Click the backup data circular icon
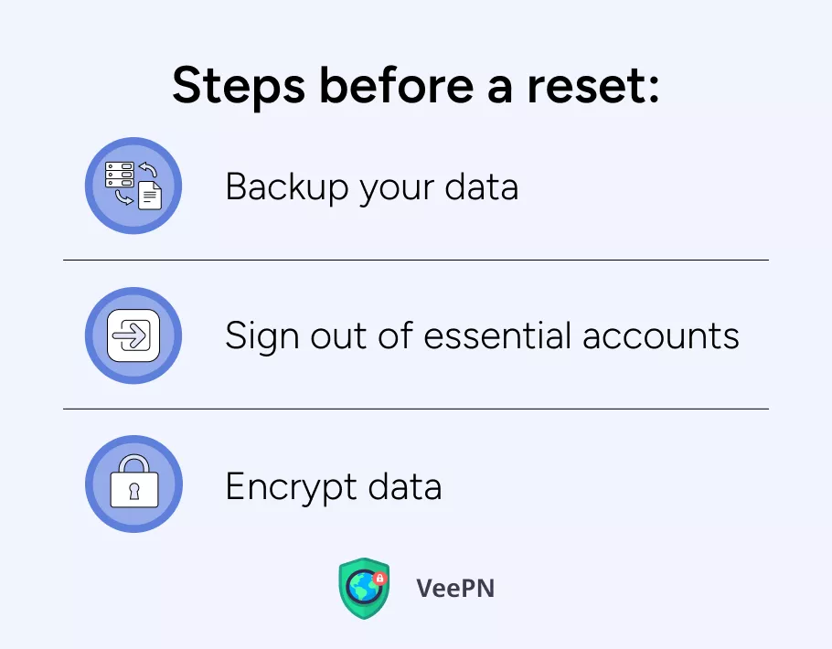Screen dimensions: 832x649 click(x=133, y=186)
